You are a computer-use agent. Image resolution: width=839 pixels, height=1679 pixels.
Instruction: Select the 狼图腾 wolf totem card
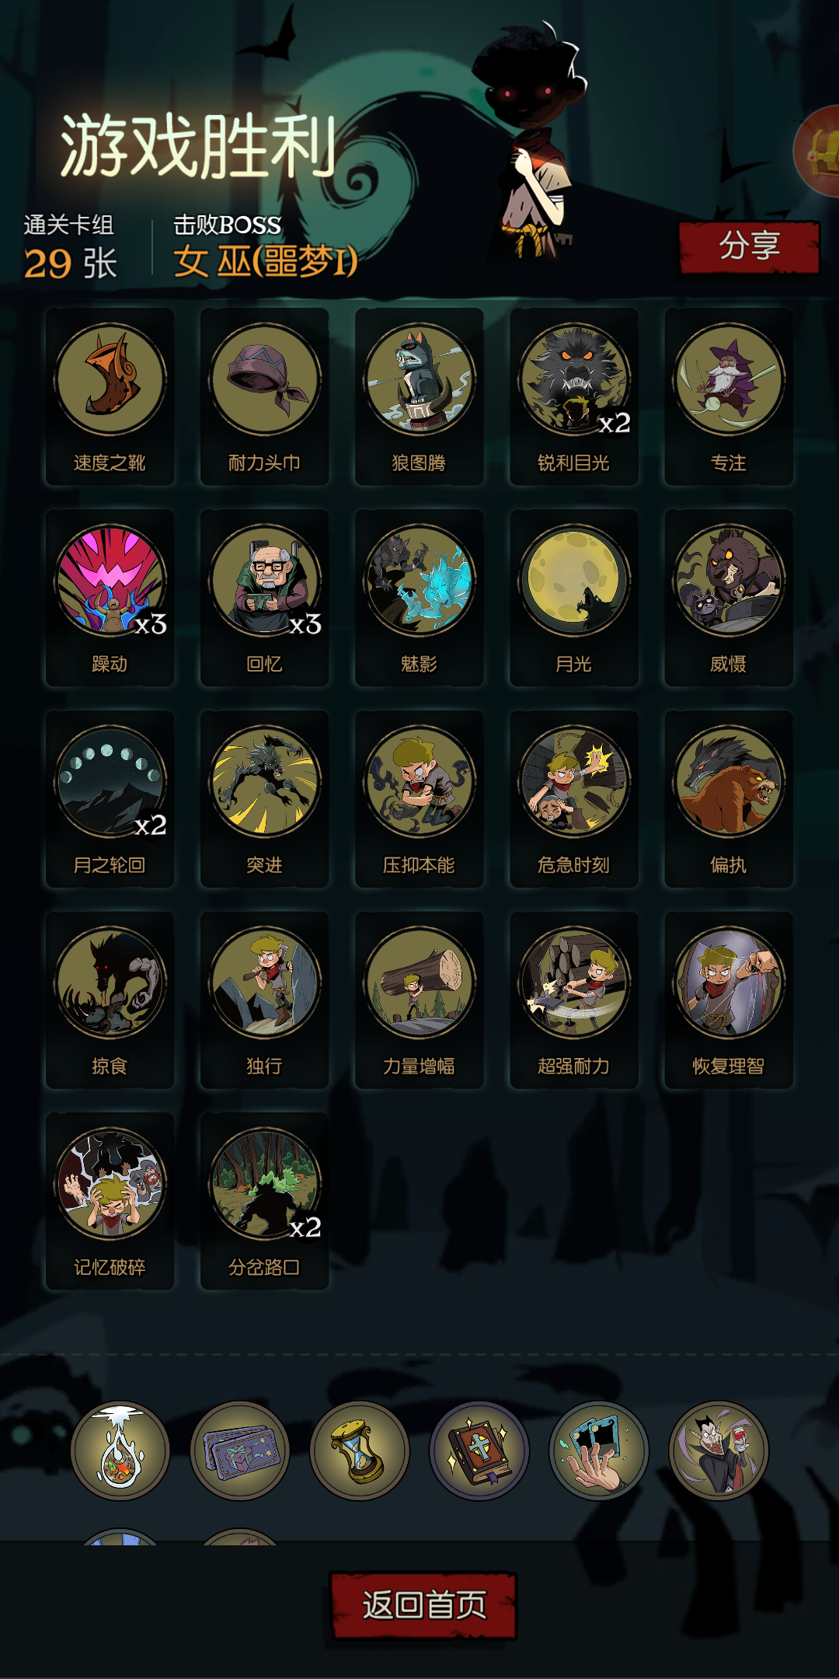419,396
